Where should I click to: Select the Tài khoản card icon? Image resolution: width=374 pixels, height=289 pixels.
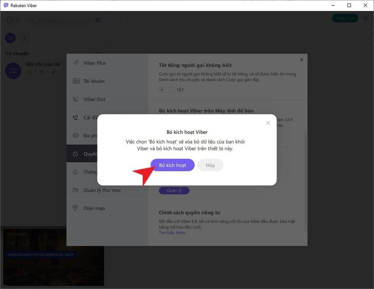click(x=76, y=81)
